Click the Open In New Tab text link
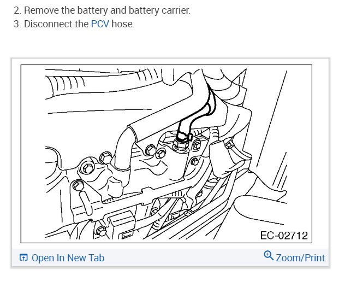Viewport: 339px width, 293px height. (68, 258)
